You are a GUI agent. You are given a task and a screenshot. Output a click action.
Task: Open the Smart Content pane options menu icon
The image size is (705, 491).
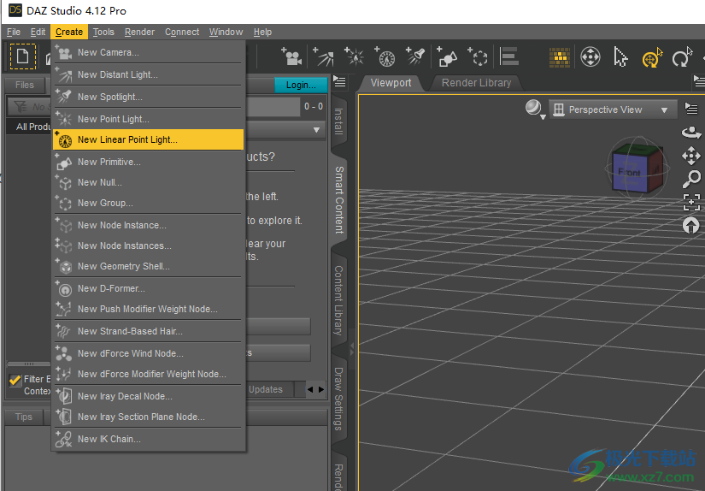(339, 82)
